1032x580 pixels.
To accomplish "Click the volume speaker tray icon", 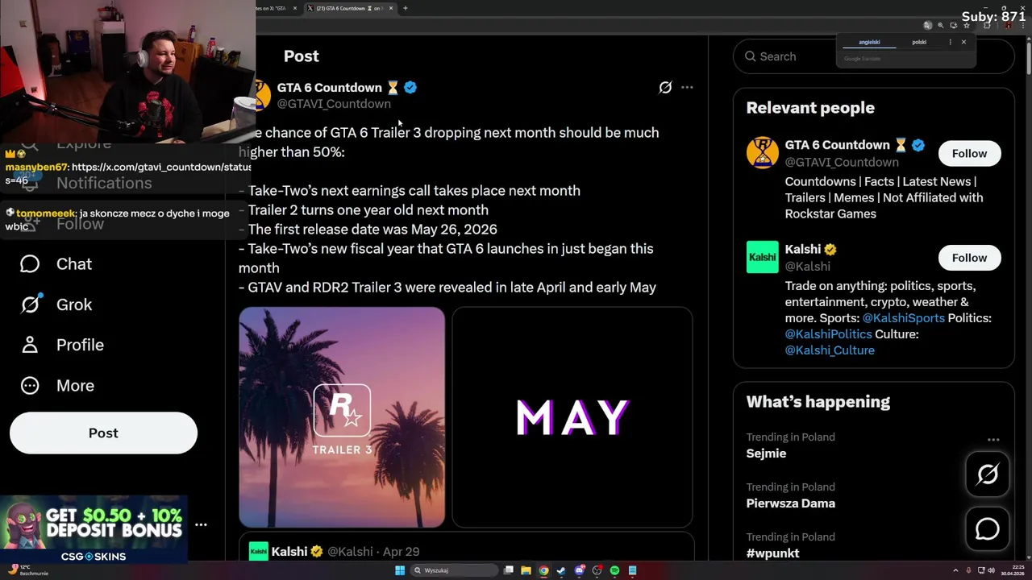I will [x=991, y=570].
